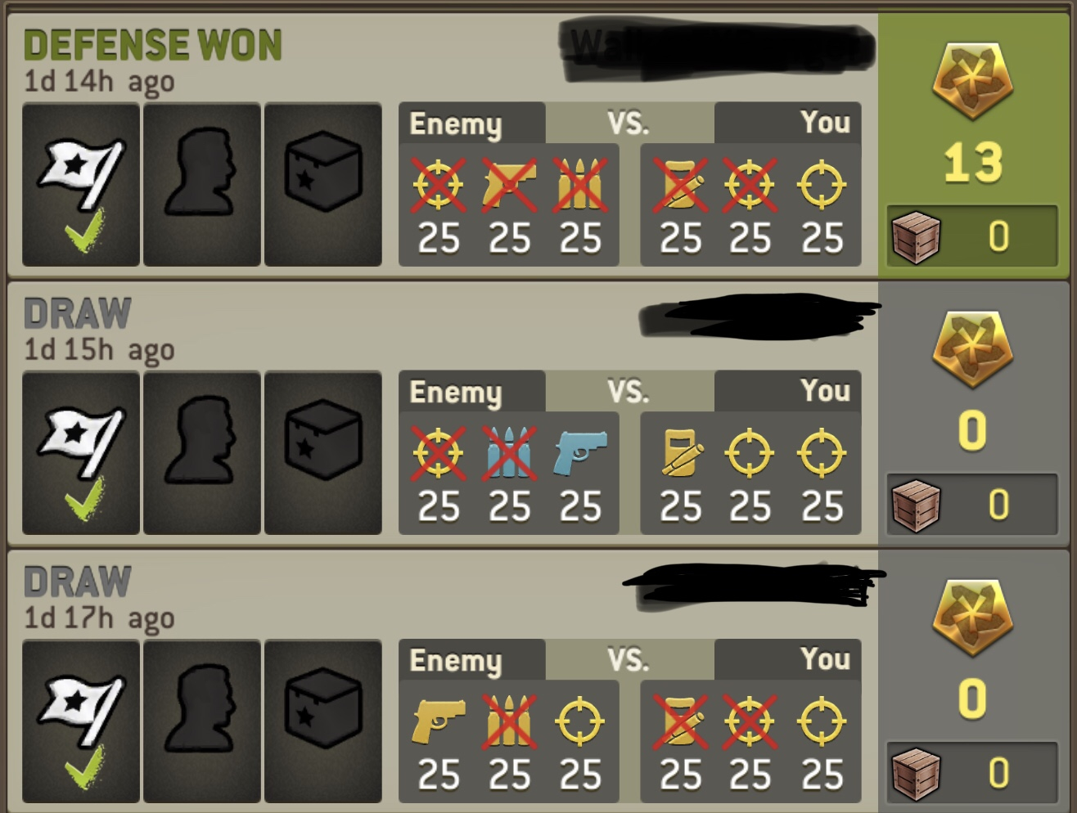Click the crossed-out blue bullets icon

click(509, 452)
